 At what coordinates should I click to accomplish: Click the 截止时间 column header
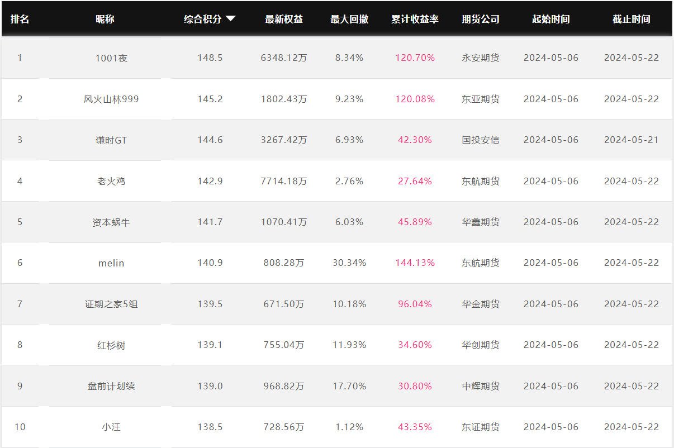coord(632,19)
